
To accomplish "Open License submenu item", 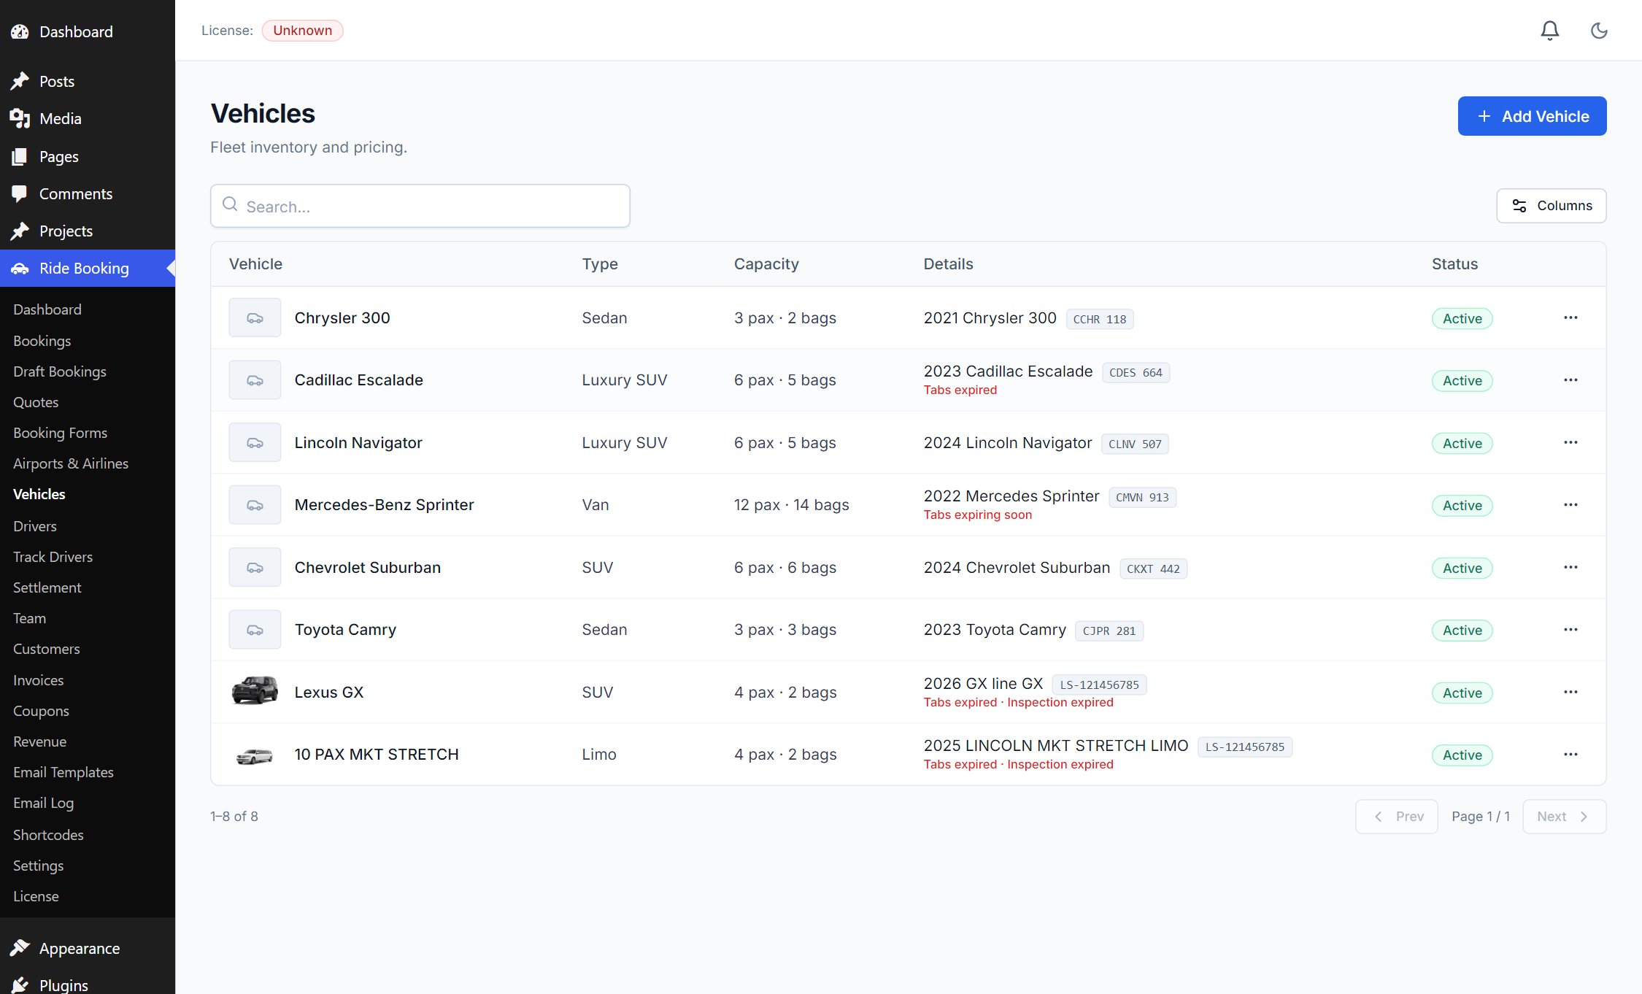I will [x=36, y=896].
